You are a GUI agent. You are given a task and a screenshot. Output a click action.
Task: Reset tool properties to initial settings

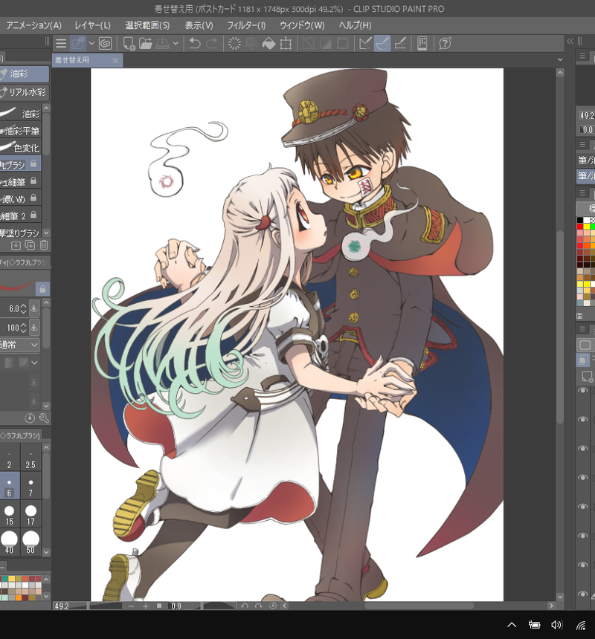click(30, 418)
